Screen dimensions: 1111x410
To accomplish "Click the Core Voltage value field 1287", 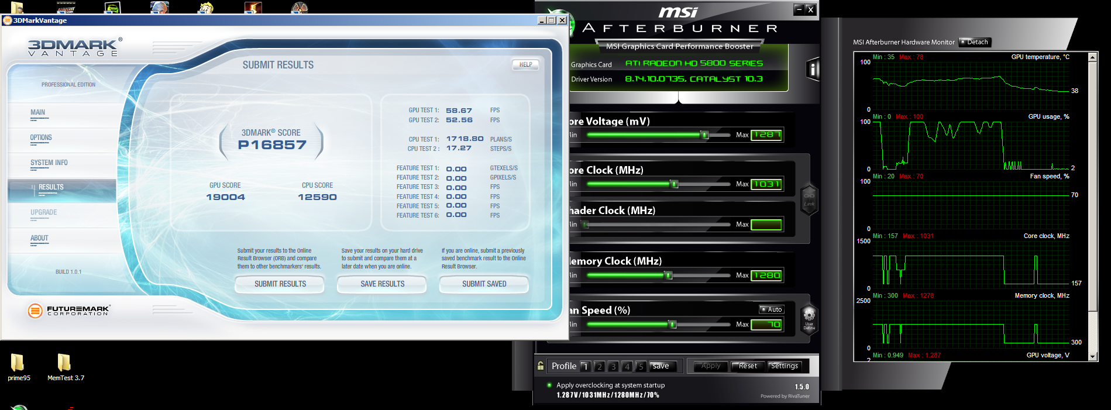I will [766, 135].
